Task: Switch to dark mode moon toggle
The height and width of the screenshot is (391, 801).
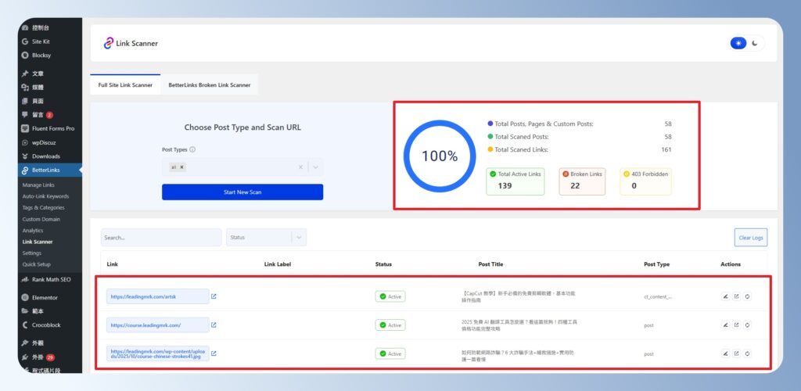Action: tap(755, 44)
